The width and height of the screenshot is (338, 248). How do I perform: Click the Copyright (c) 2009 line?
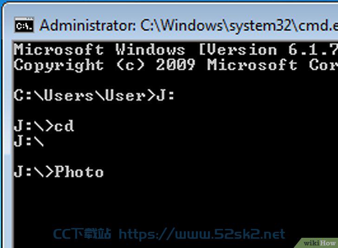click(175, 65)
